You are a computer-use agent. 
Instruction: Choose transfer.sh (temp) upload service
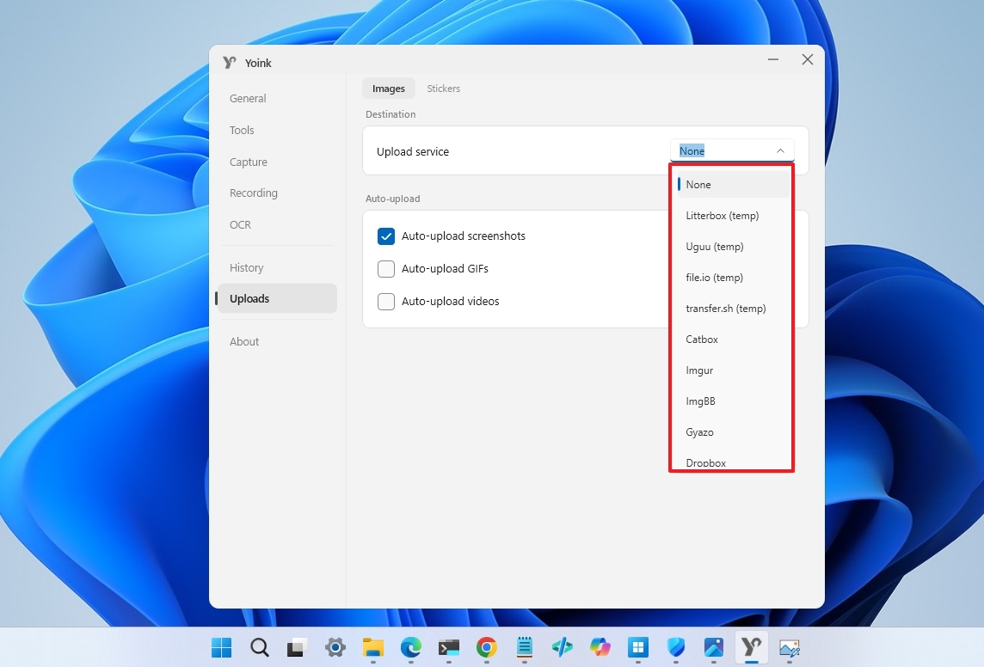pyautogui.click(x=733, y=309)
